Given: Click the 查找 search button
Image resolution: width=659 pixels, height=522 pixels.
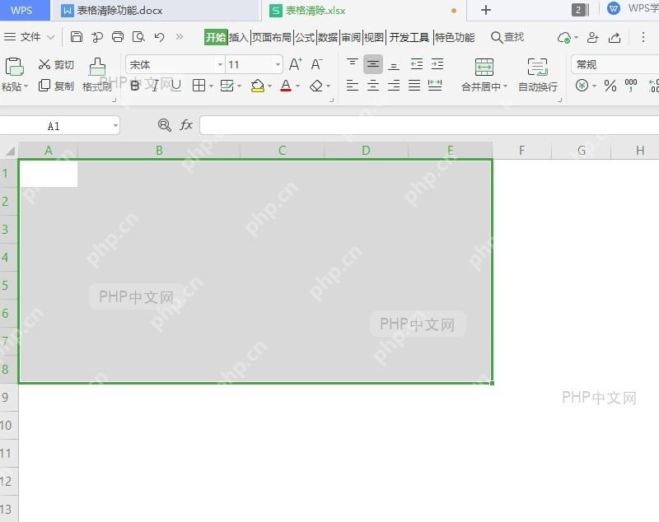Looking at the screenshot, I should (507, 37).
